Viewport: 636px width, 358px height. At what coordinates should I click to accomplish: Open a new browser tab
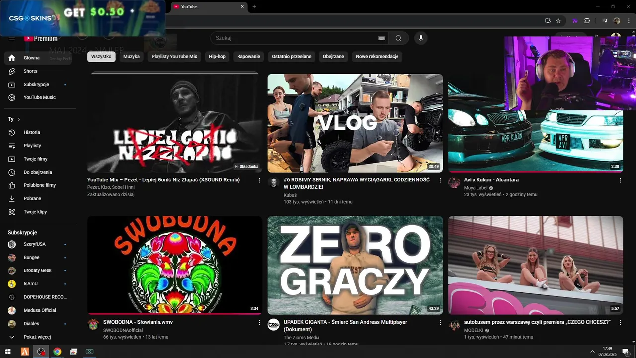coord(254,7)
